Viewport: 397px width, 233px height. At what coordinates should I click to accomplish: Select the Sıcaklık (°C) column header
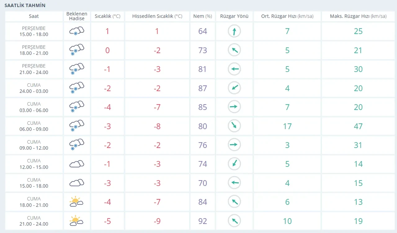click(x=107, y=16)
